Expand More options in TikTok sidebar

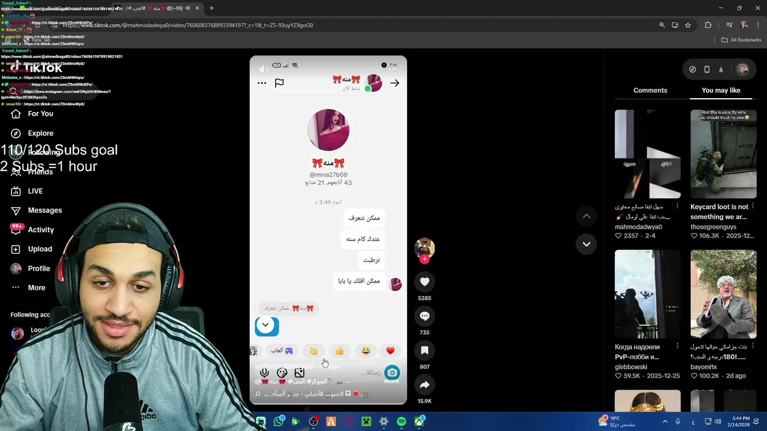pos(37,288)
